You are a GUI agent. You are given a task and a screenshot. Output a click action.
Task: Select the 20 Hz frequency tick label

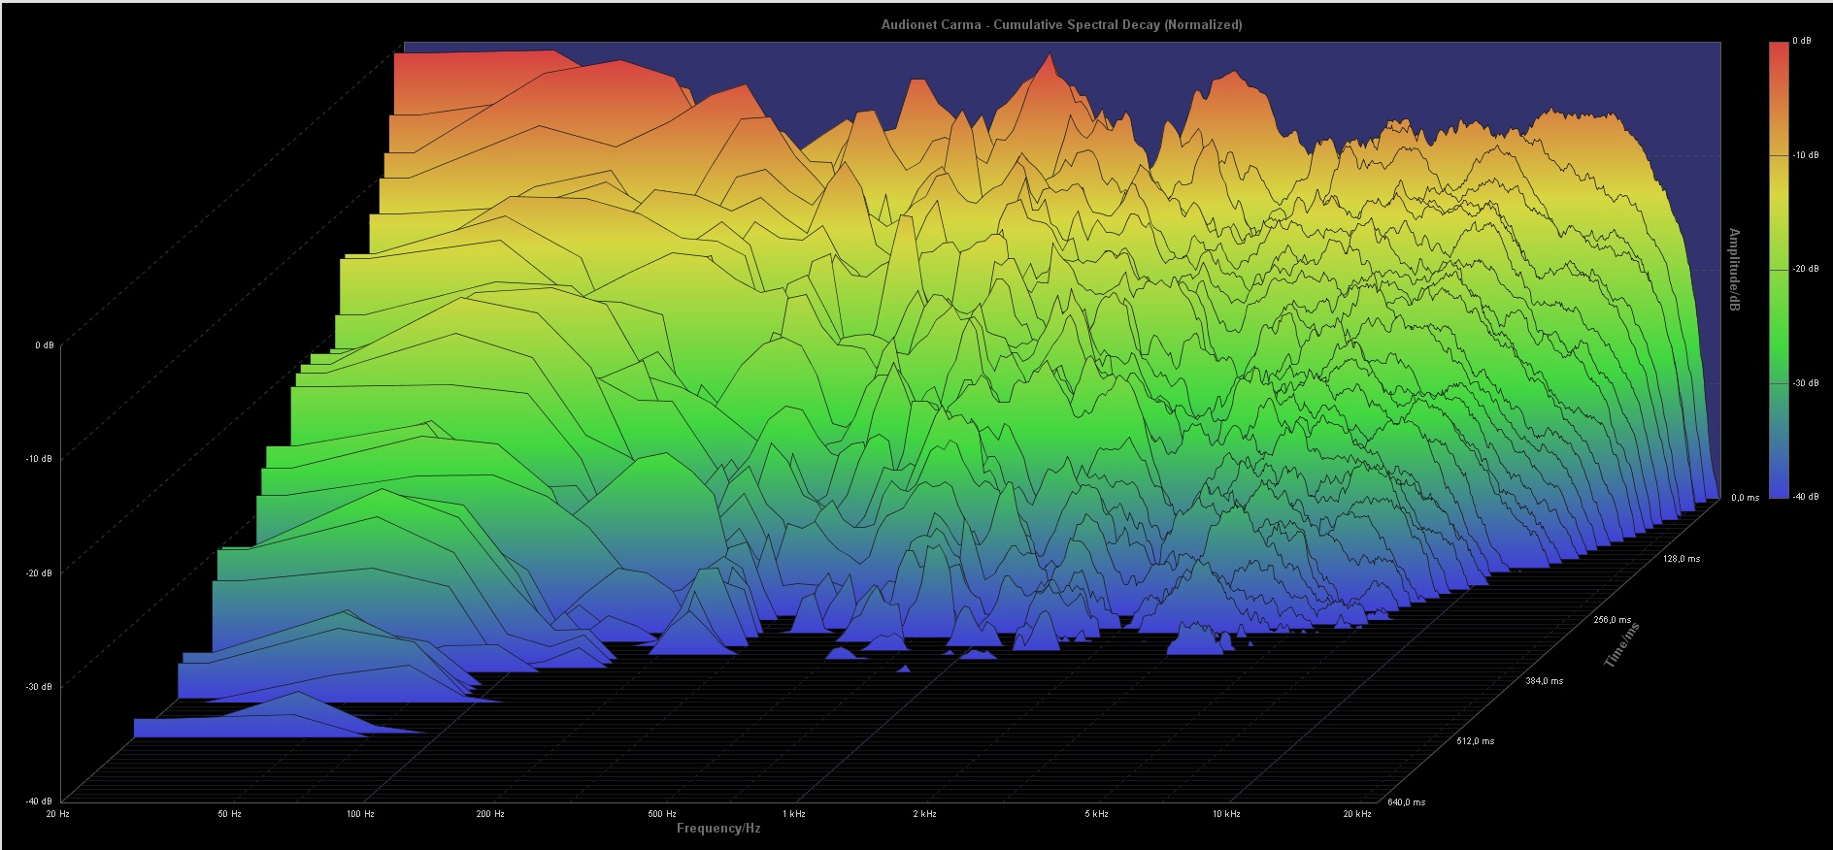pyautogui.click(x=58, y=813)
